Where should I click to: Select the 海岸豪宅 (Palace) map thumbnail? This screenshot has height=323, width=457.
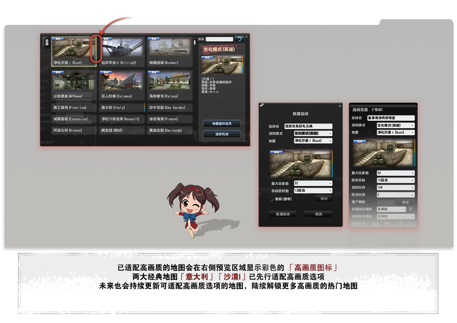pos(170,85)
